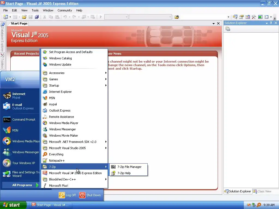Click the green Start Page toolbar icon
The height and width of the screenshot is (209, 279).
point(260,17)
